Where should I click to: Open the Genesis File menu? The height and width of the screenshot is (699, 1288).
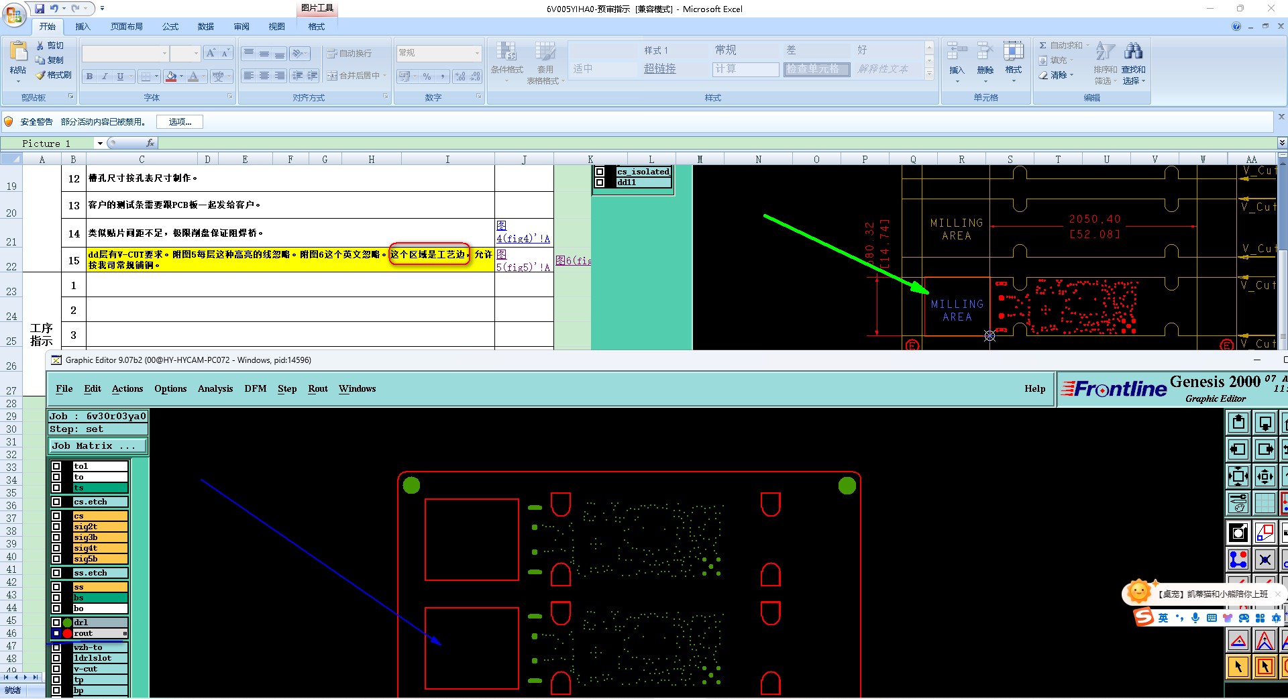pyautogui.click(x=64, y=389)
